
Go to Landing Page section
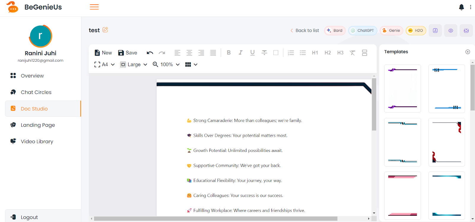pos(38,125)
